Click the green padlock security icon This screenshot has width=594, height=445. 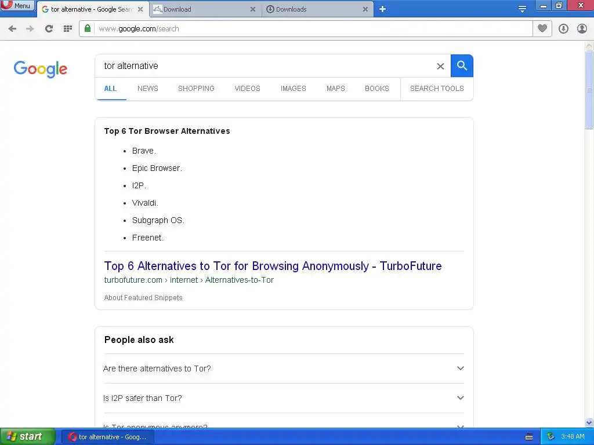pos(88,28)
